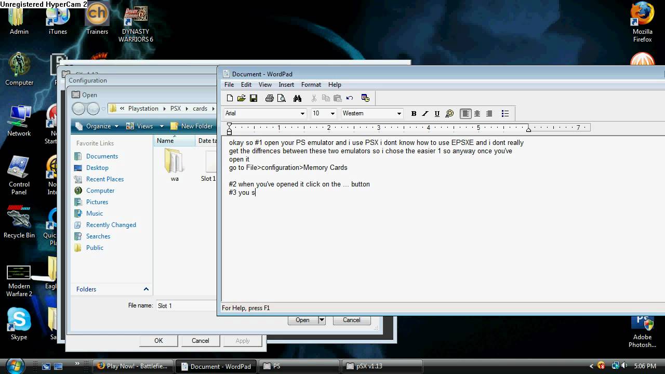Screen dimensions: 665x374
Task: Click Cancel in the Configuration dialog
Action: [x=200, y=341]
